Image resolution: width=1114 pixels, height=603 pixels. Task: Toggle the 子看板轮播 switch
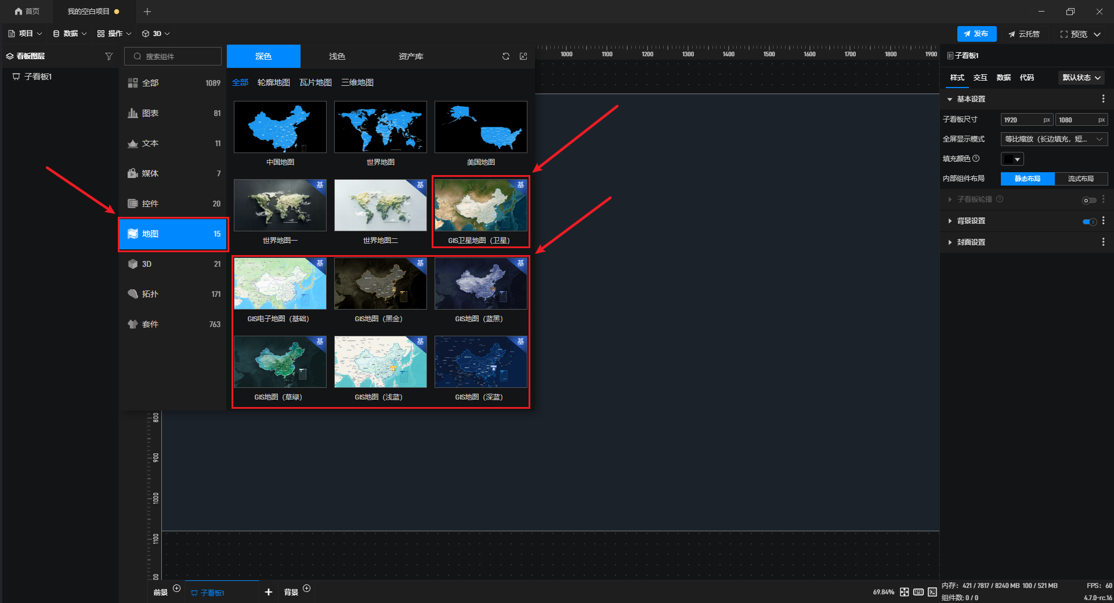pos(1089,200)
